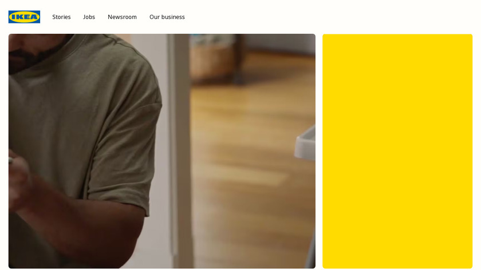Select the Our business menu item
Screen dimensions: 481x270
pos(167,17)
